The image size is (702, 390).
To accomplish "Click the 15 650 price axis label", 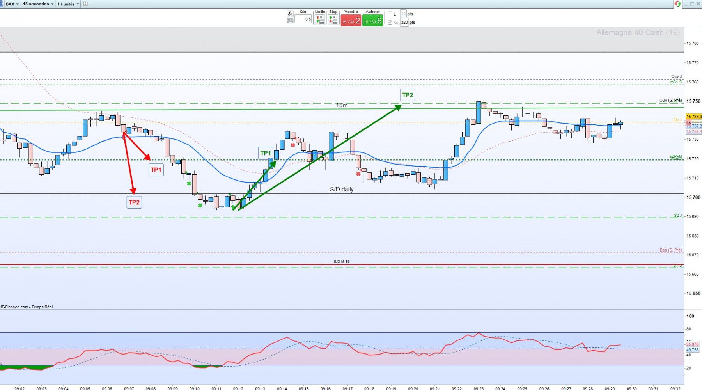I will tap(693, 294).
